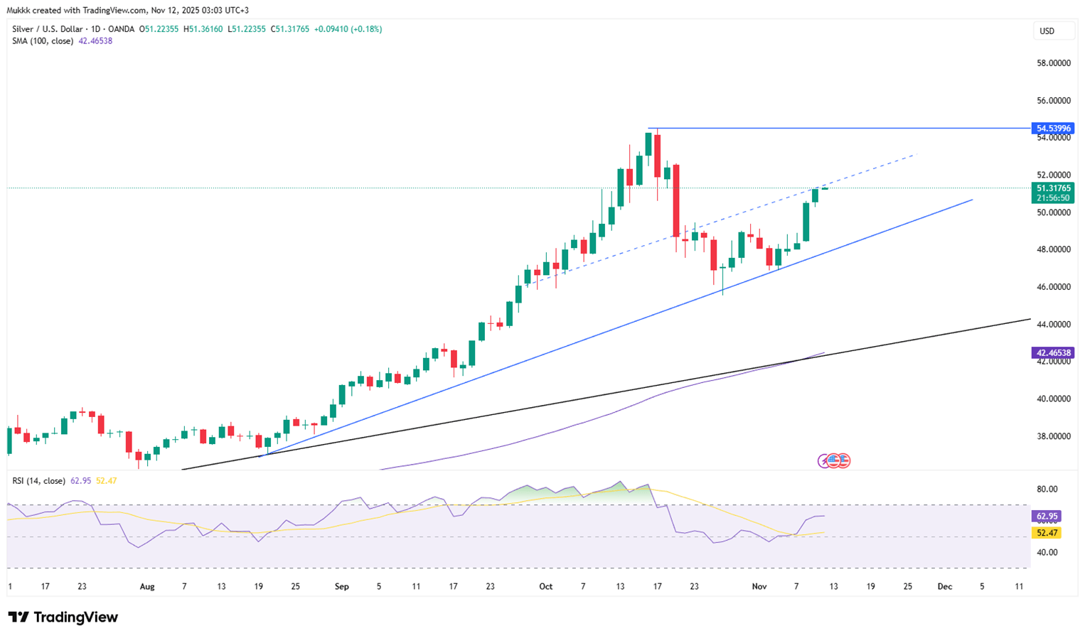The image size is (1085, 638).
Task: Click the Sep label on time axis
Action: [342, 587]
